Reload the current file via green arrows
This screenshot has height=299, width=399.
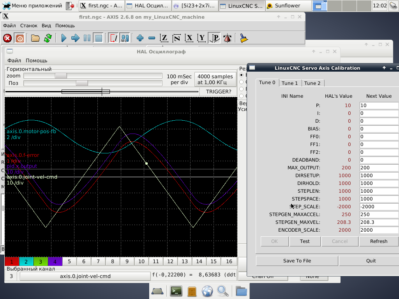tap(48, 38)
